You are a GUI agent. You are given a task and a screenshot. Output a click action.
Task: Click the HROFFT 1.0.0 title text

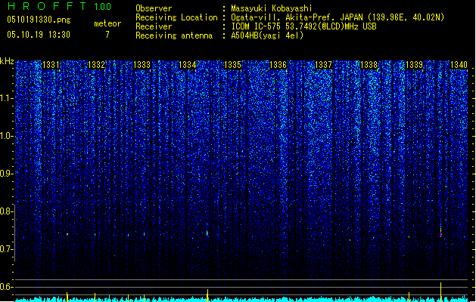[60, 6]
